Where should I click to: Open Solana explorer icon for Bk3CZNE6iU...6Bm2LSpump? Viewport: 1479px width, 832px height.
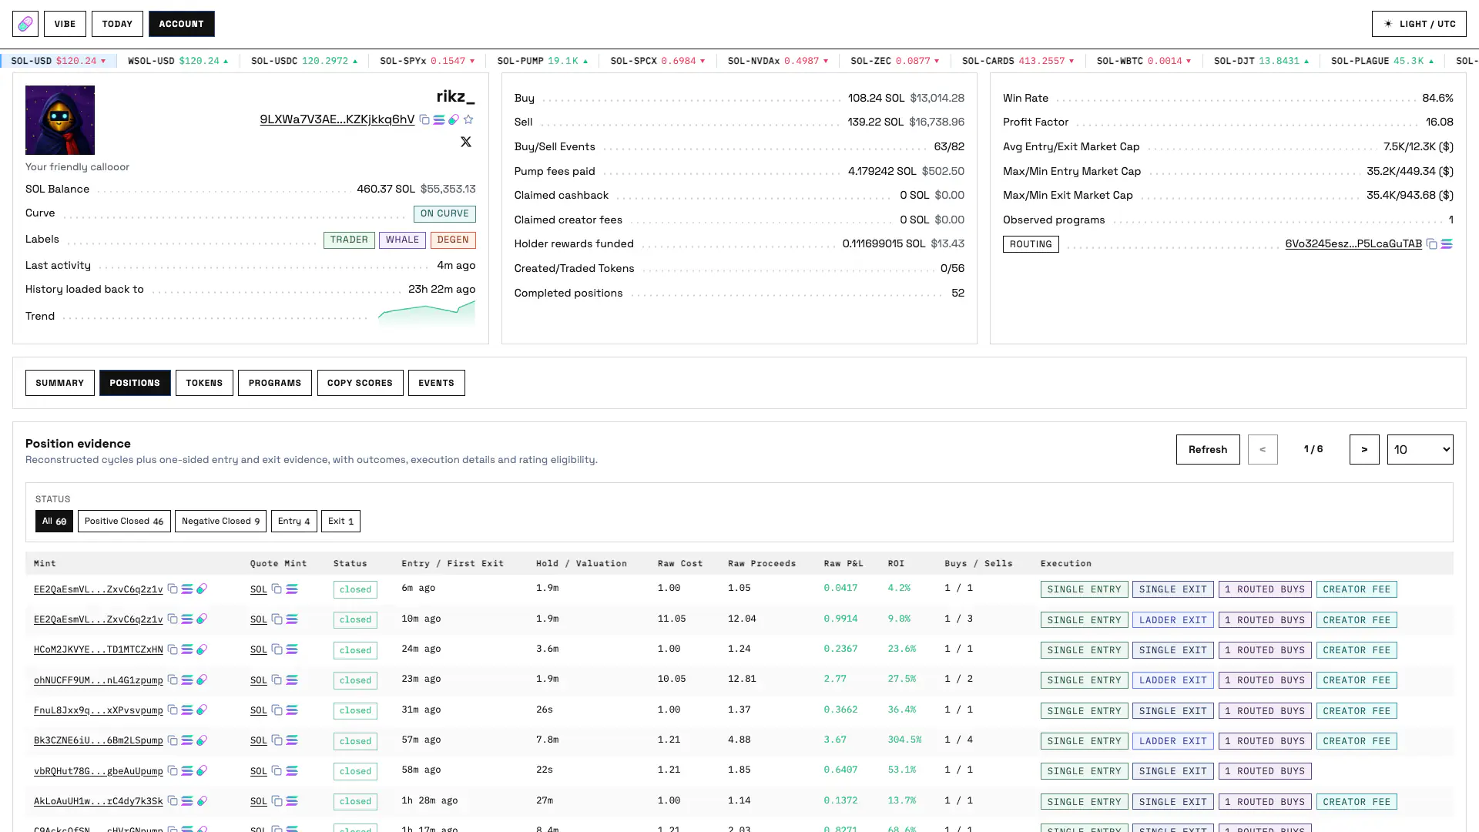coord(187,740)
